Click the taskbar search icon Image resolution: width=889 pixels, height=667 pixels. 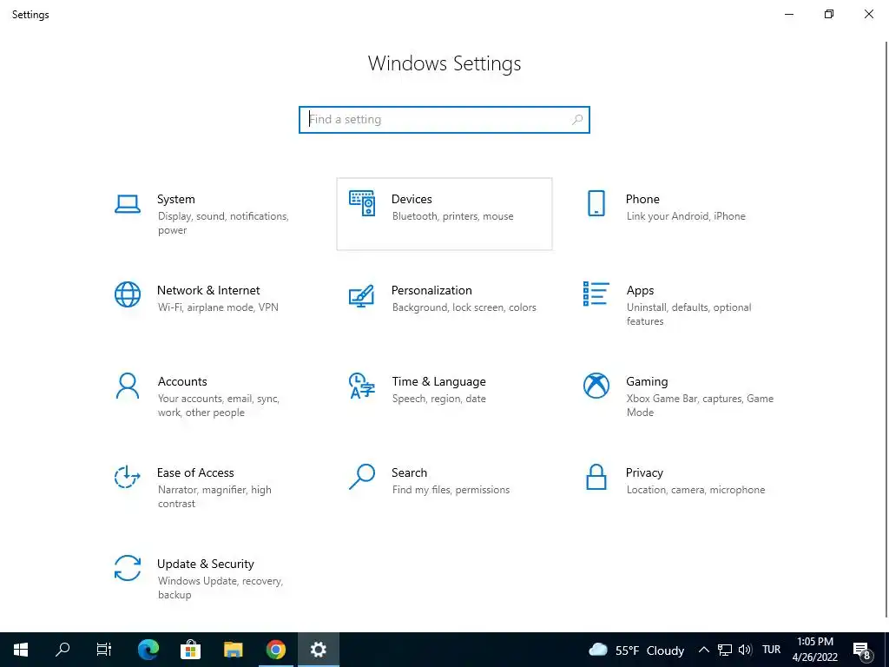tap(63, 650)
